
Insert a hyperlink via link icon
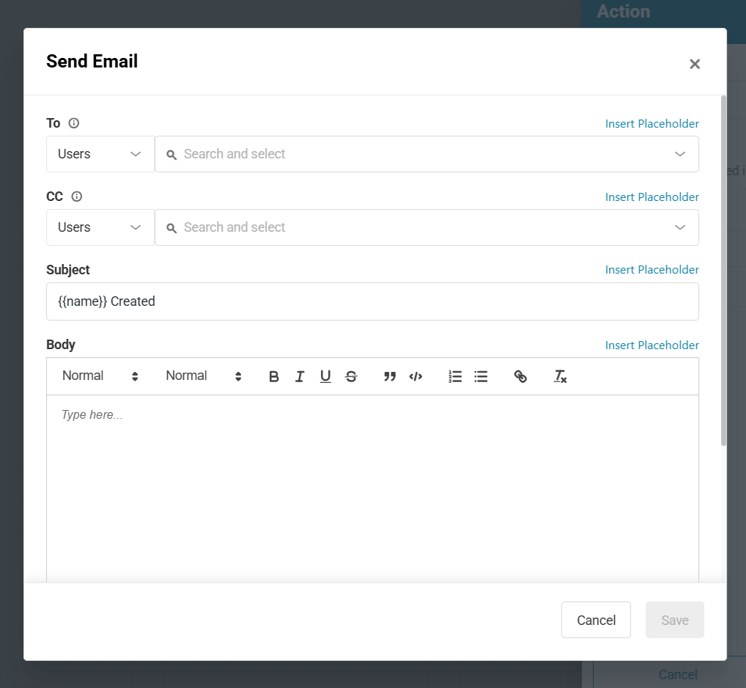click(x=520, y=376)
